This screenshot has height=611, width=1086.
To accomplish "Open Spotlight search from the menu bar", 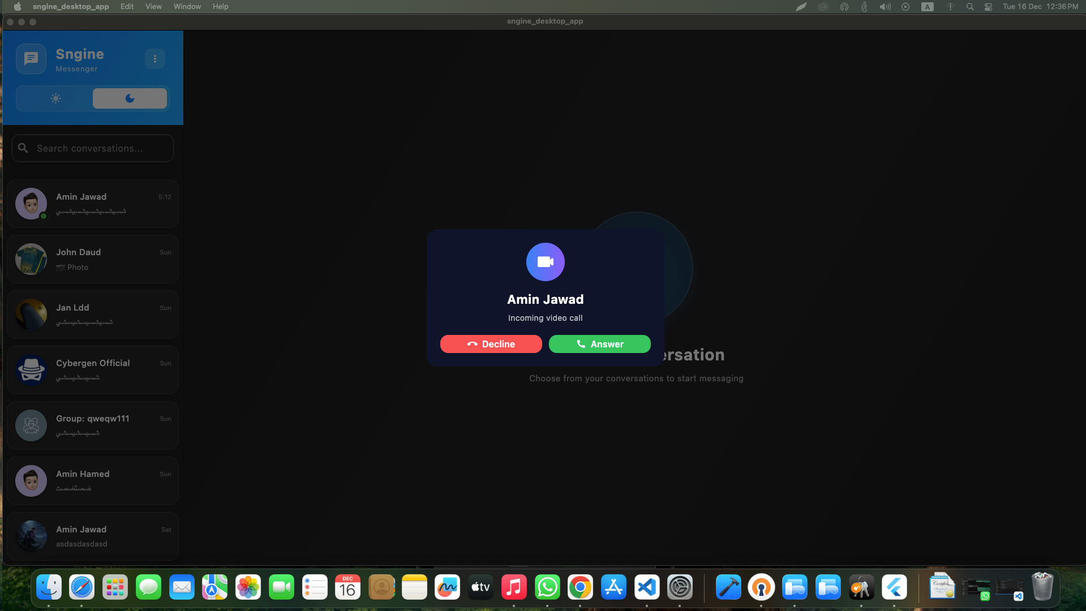I will click(x=970, y=7).
